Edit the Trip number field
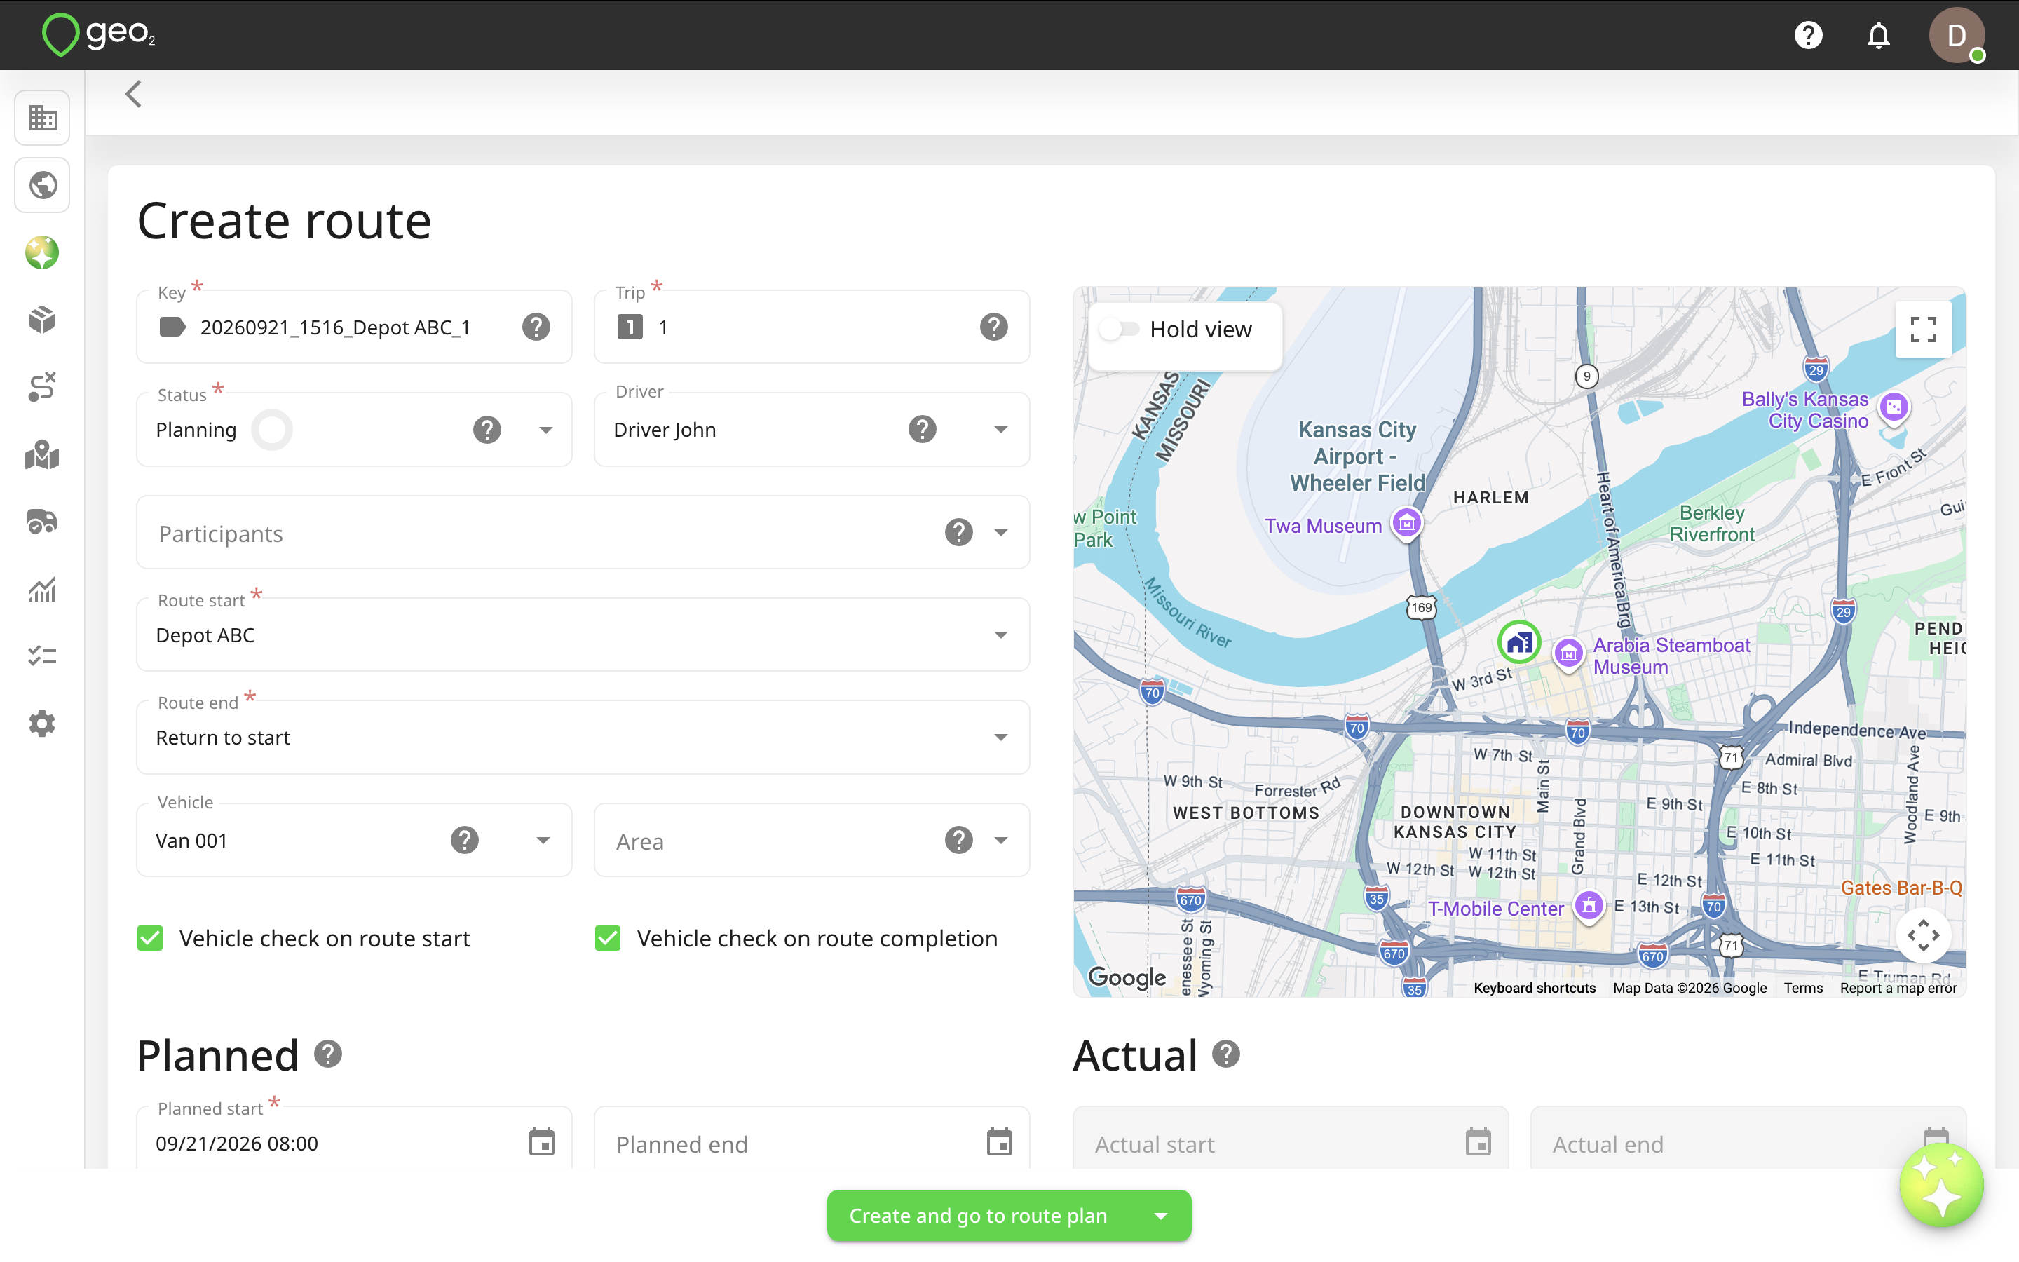The image size is (2019, 1262). [812, 327]
